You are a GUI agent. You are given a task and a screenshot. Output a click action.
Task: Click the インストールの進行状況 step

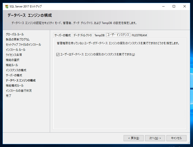tap(19, 91)
